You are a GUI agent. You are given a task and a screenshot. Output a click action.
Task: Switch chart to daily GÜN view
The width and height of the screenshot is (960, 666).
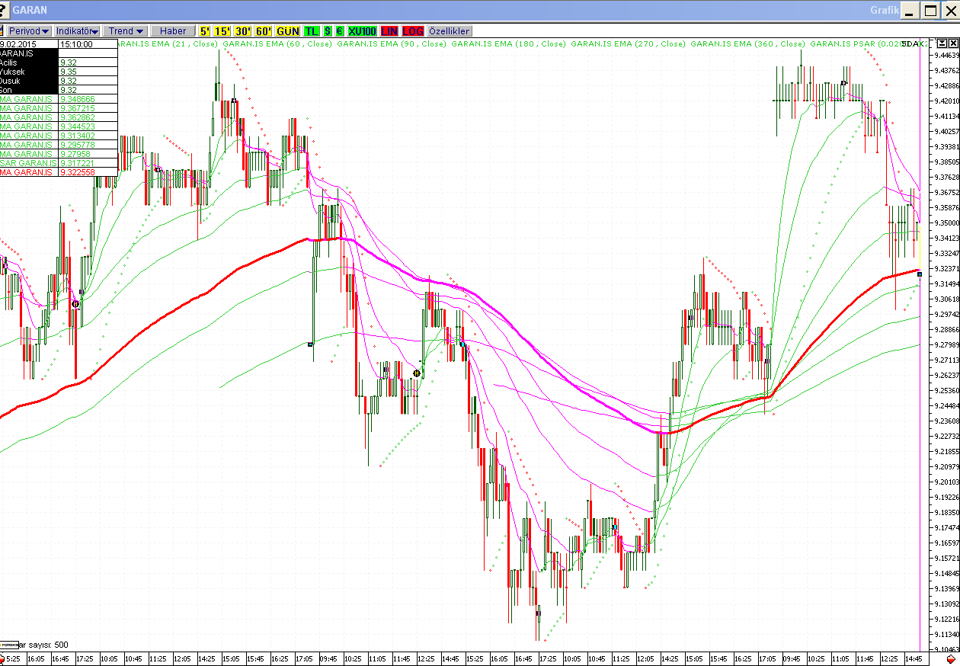[288, 31]
